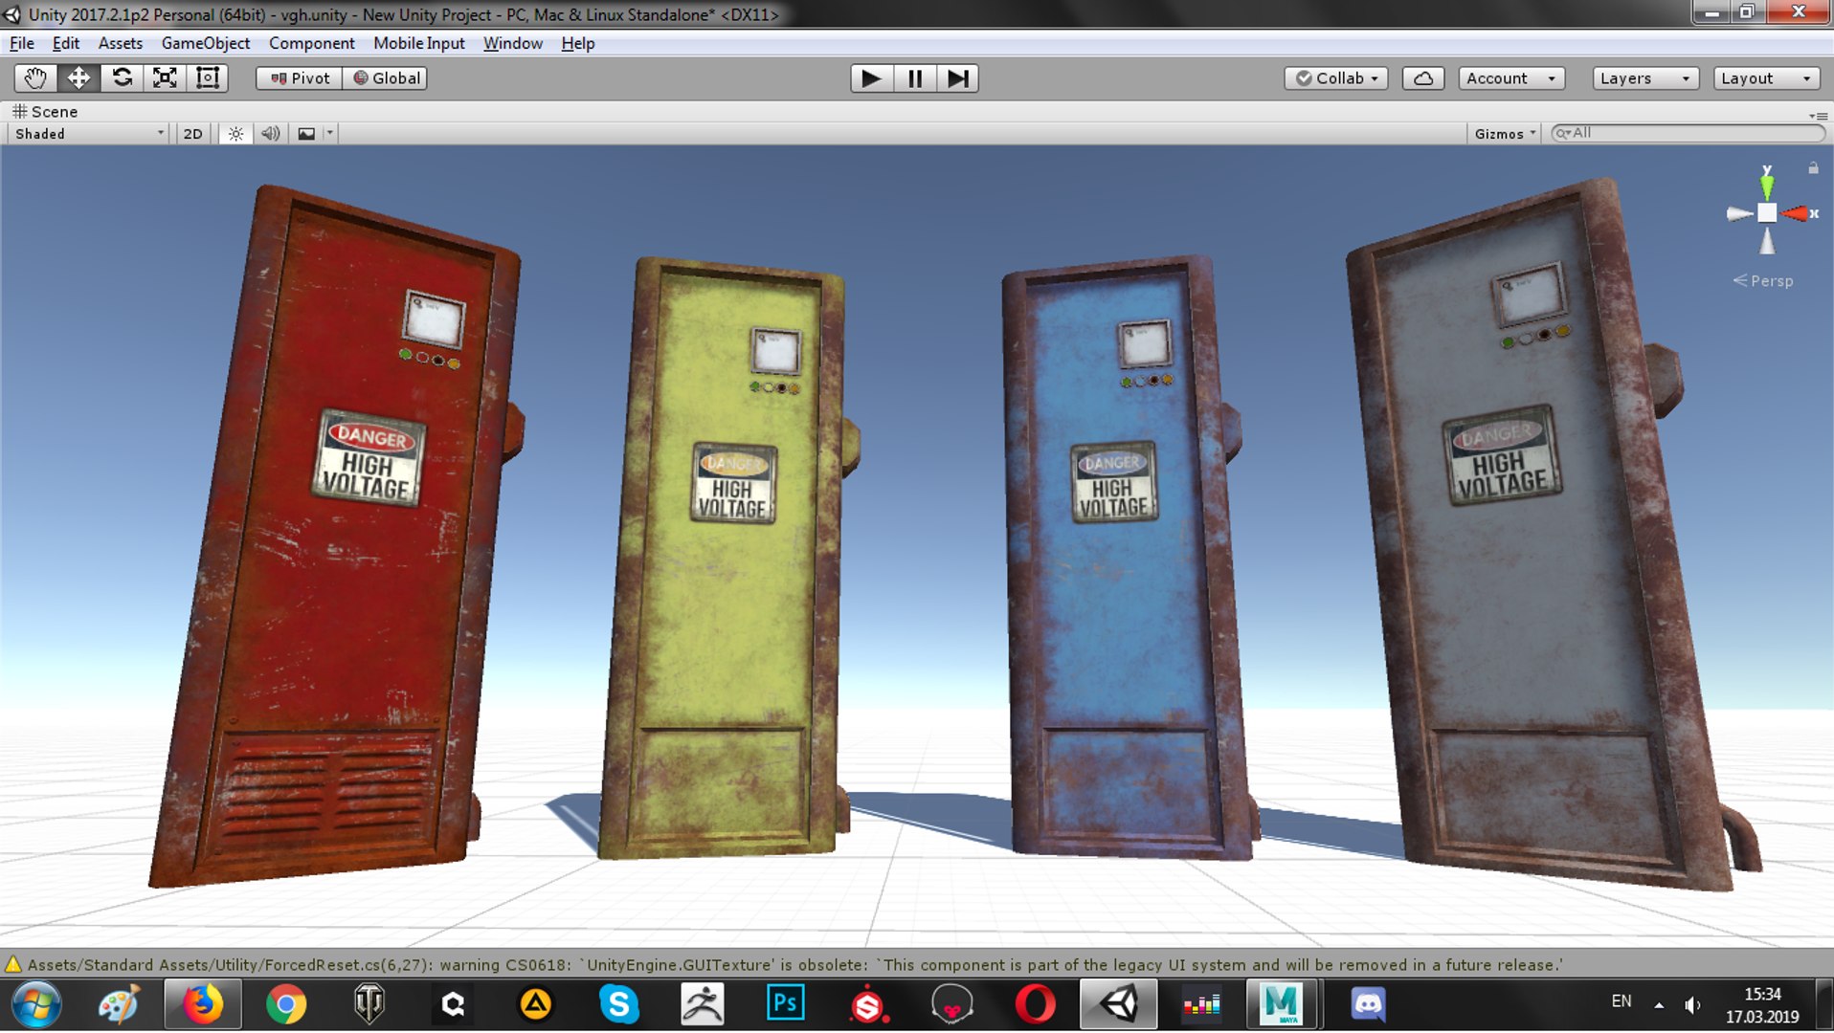This screenshot has height=1033, width=1834.
Task: Click the red X axis of the gizmo
Action: tap(1797, 213)
